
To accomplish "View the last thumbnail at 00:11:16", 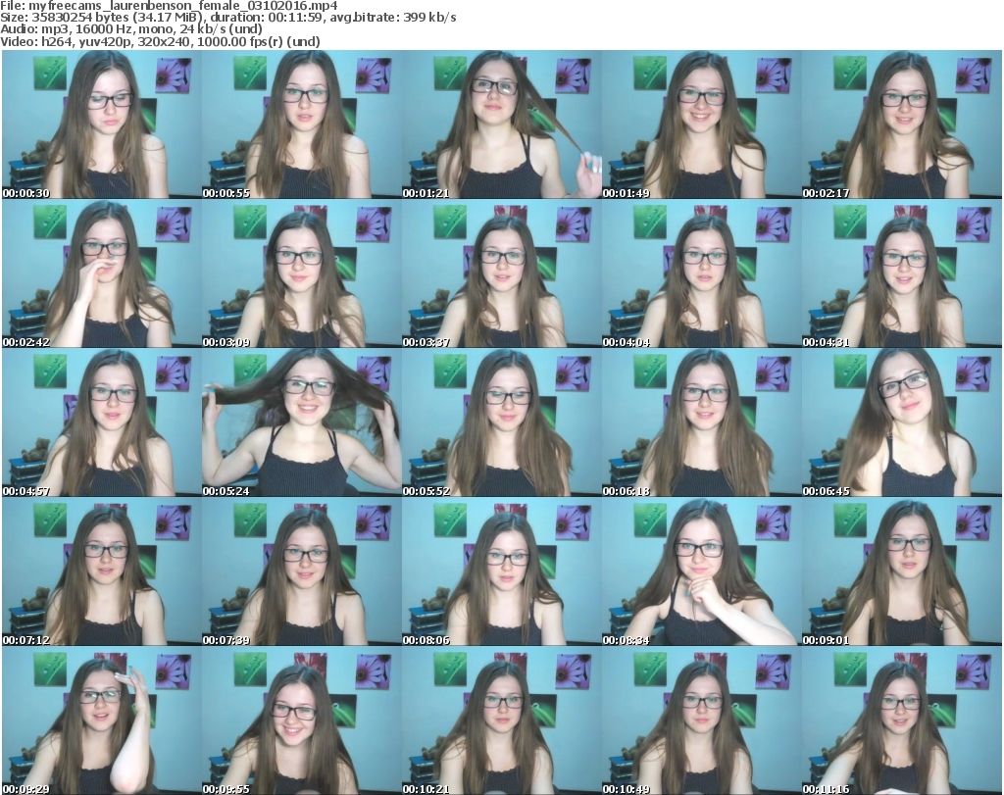I will (x=902, y=720).
